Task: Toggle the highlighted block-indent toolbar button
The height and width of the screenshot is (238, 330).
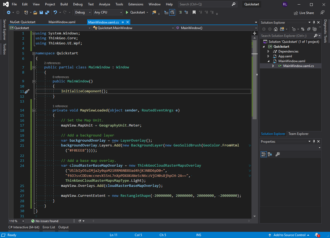Action: pos(172,12)
